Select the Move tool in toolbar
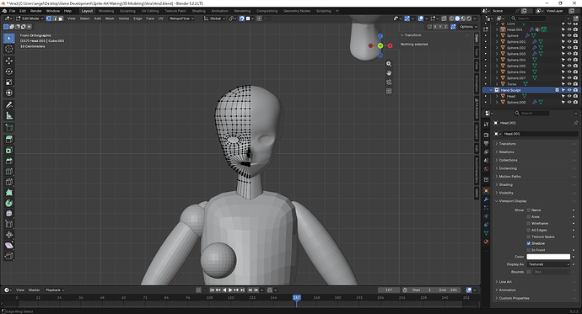The image size is (582, 314). (x=9, y=61)
